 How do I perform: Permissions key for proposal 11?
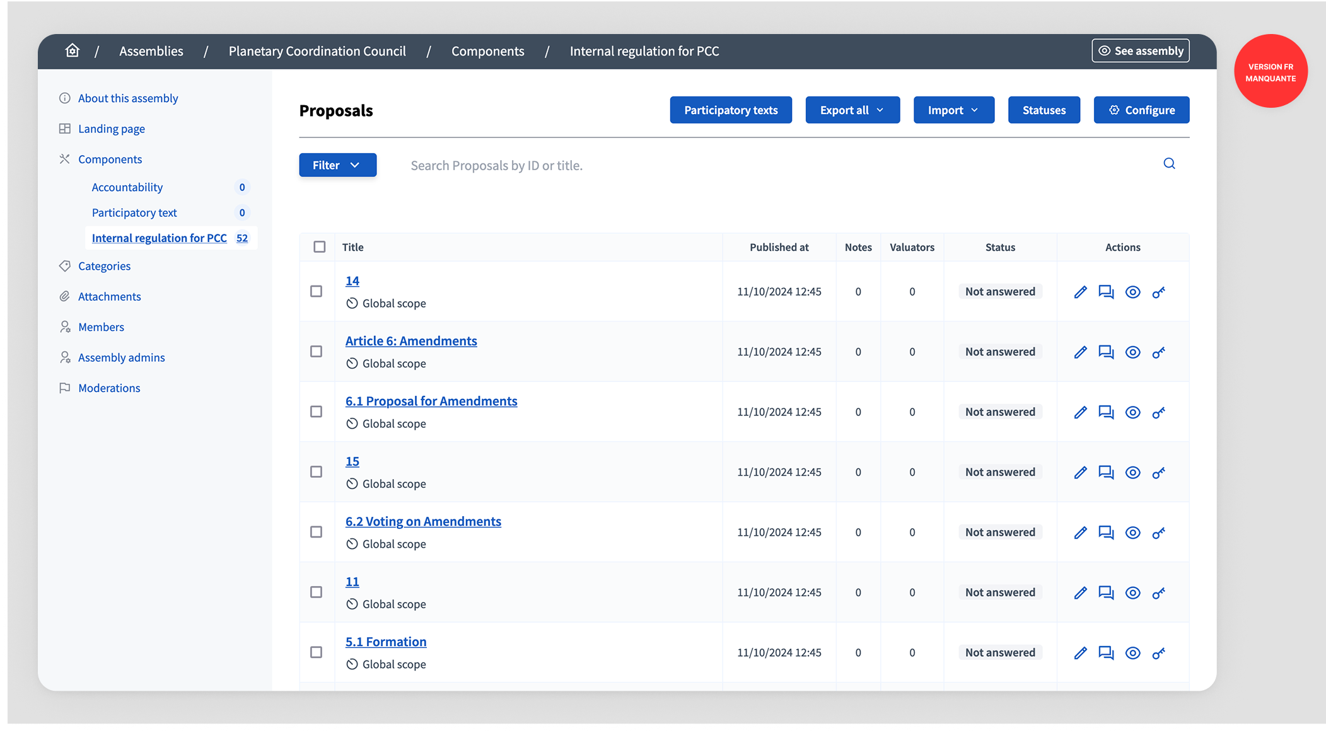[x=1158, y=593]
